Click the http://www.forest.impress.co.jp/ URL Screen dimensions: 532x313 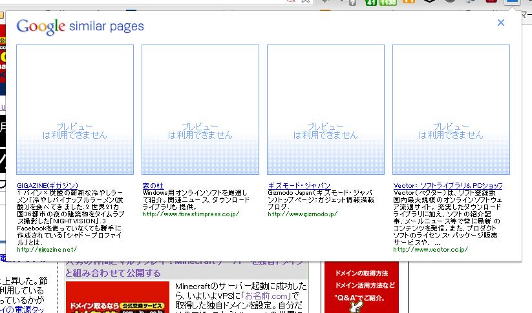pos(191,214)
